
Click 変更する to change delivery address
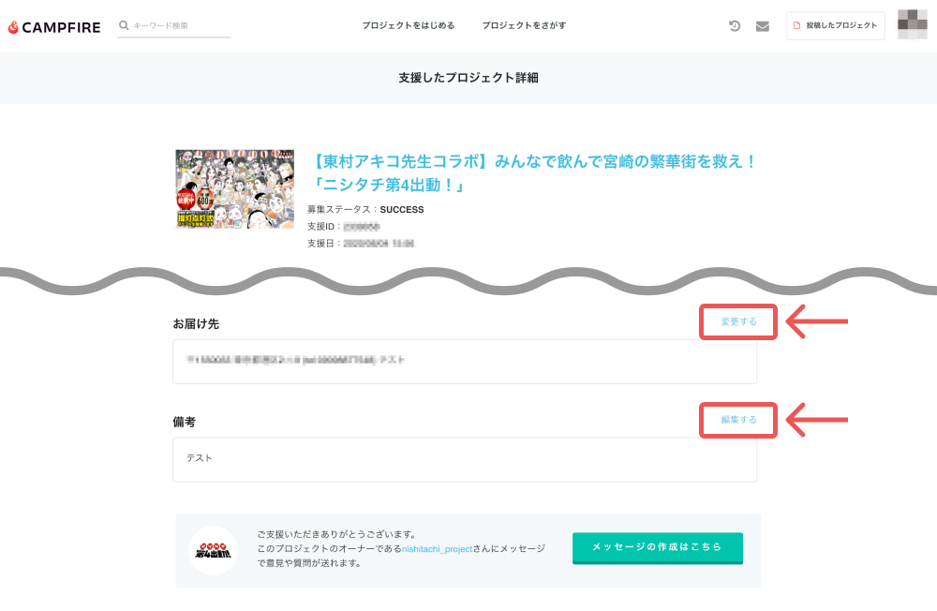click(x=738, y=321)
